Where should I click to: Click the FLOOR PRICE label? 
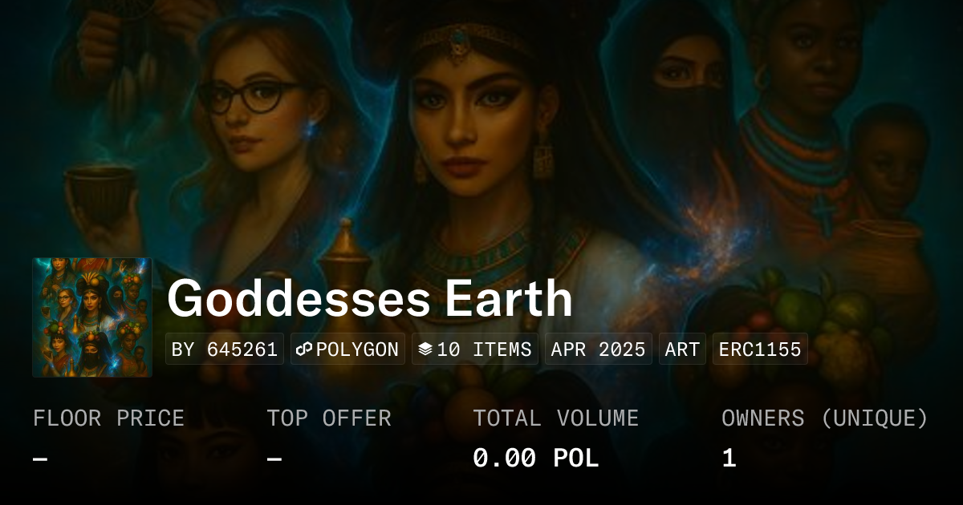(x=108, y=418)
